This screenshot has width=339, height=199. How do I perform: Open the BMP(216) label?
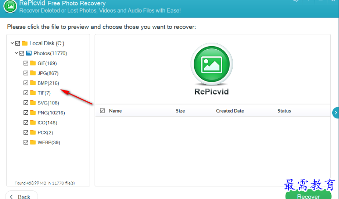click(48, 83)
